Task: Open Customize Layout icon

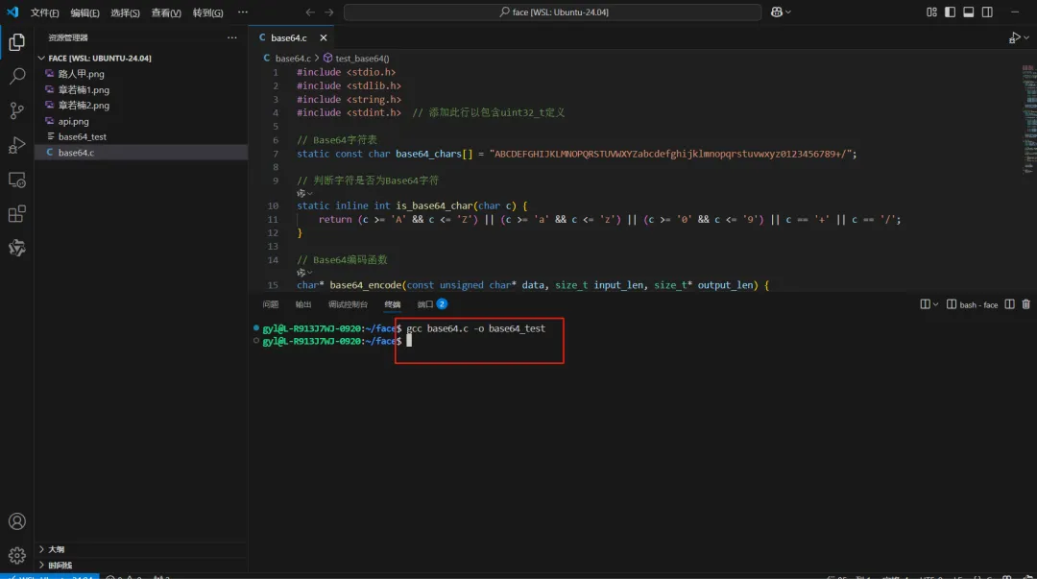Action: point(931,12)
